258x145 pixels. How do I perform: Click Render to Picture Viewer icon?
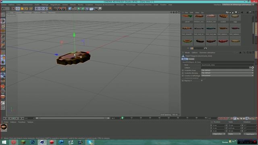[x=60, y=8]
